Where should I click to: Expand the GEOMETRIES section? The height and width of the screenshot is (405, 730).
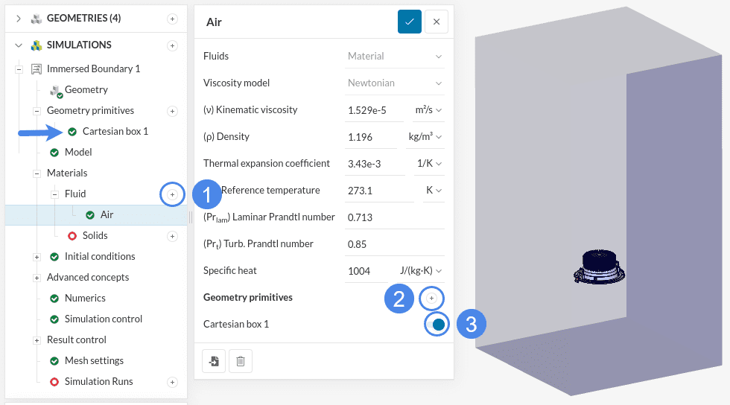[19, 19]
